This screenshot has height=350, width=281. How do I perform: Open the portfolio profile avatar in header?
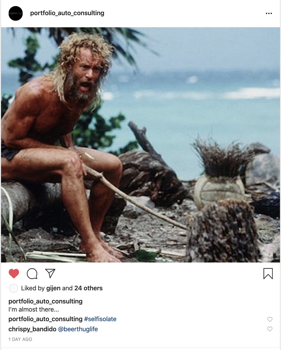click(16, 13)
